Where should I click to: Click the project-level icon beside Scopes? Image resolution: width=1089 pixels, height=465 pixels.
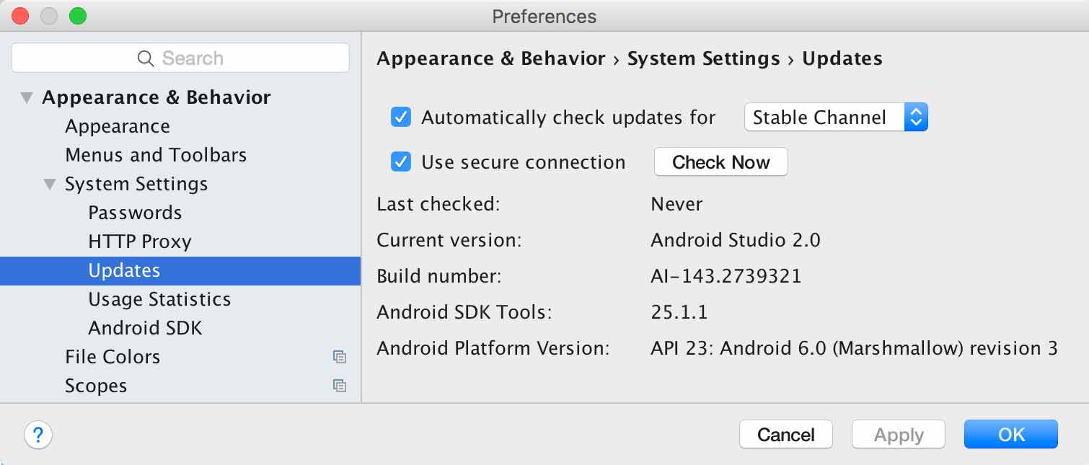[x=340, y=386]
